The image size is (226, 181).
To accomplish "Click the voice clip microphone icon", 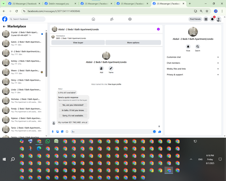I will point(53,132).
